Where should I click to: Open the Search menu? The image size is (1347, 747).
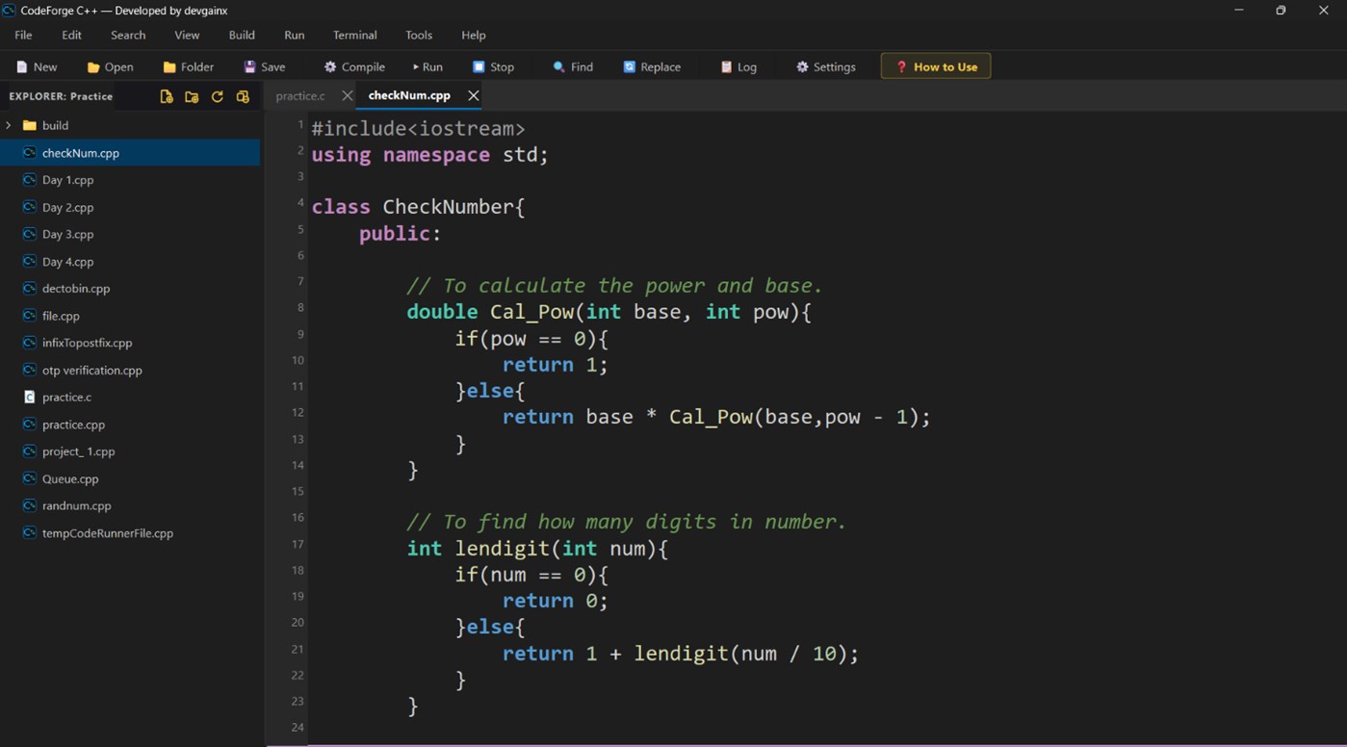(x=128, y=35)
